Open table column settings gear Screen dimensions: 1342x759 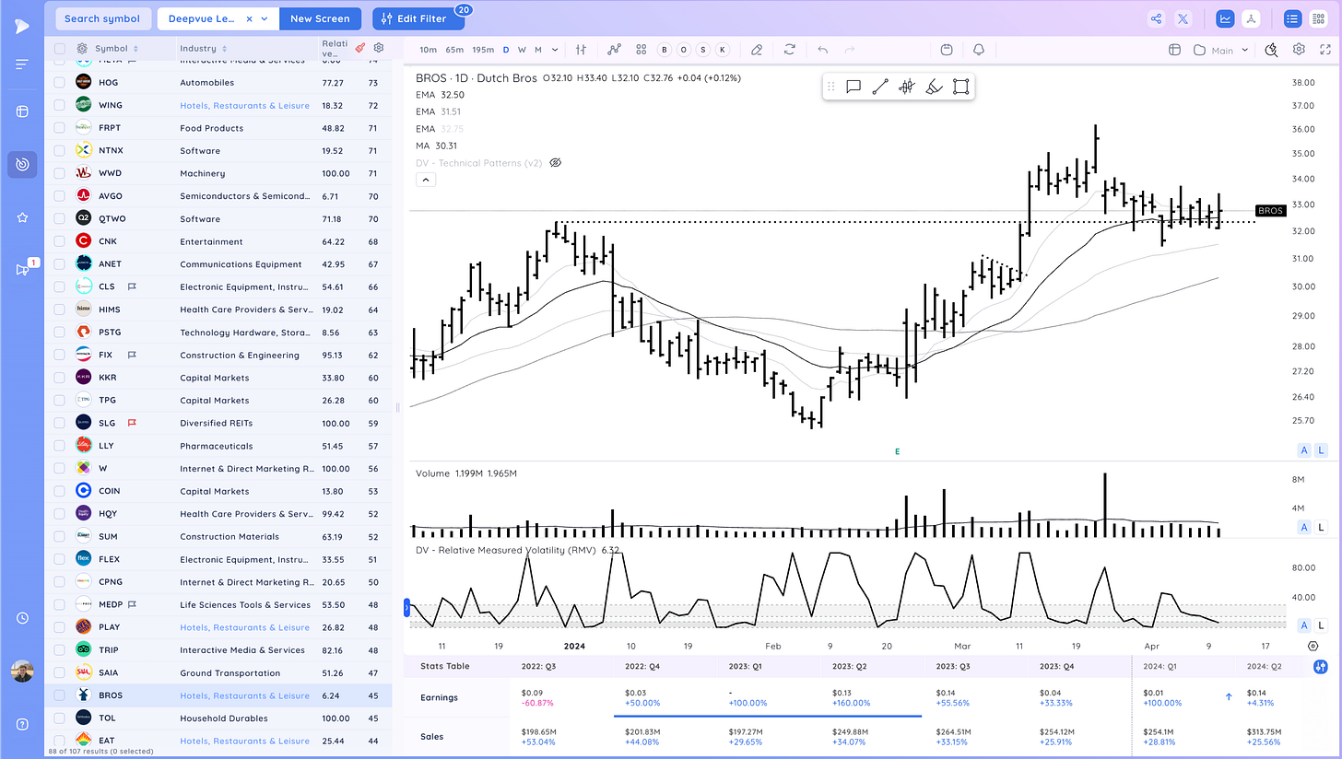(378, 48)
